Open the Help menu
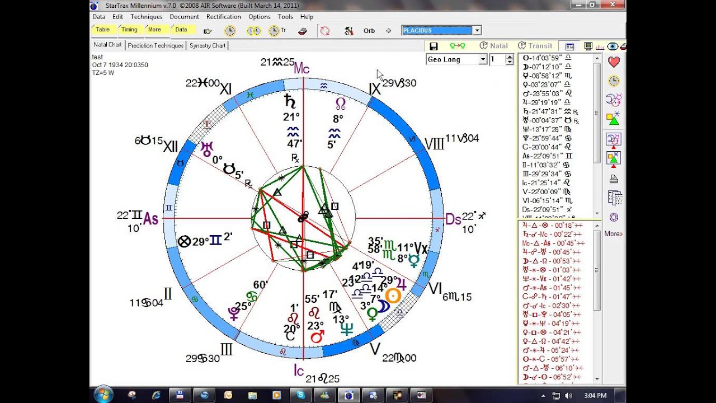 (x=307, y=17)
